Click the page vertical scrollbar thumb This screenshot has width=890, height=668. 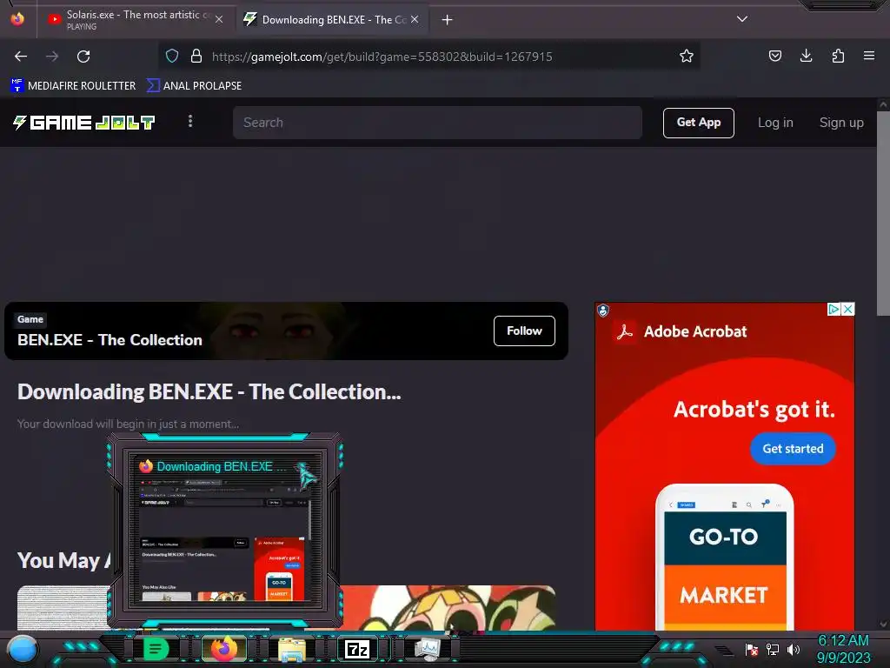tap(883, 213)
